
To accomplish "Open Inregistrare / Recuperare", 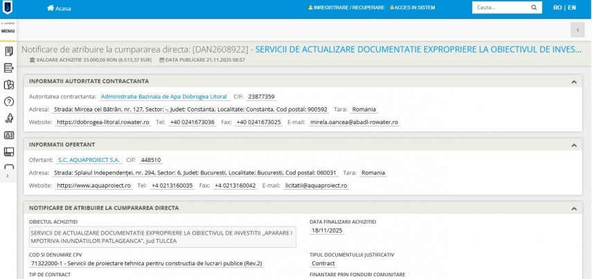I will [x=346, y=8].
